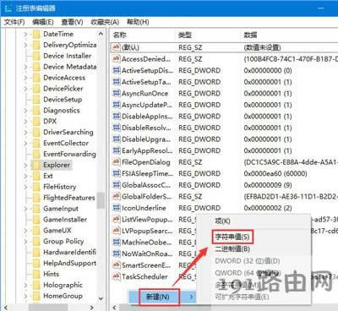Open the 帮助(H) menu
This screenshot has width=338, height=311.
tap(138, 22)
